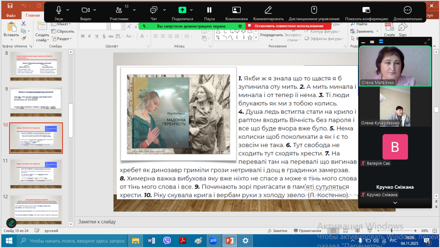Click green annotation pencil circle icon
440x248 pixels.
pyautogui.click(x=11, y=223)
